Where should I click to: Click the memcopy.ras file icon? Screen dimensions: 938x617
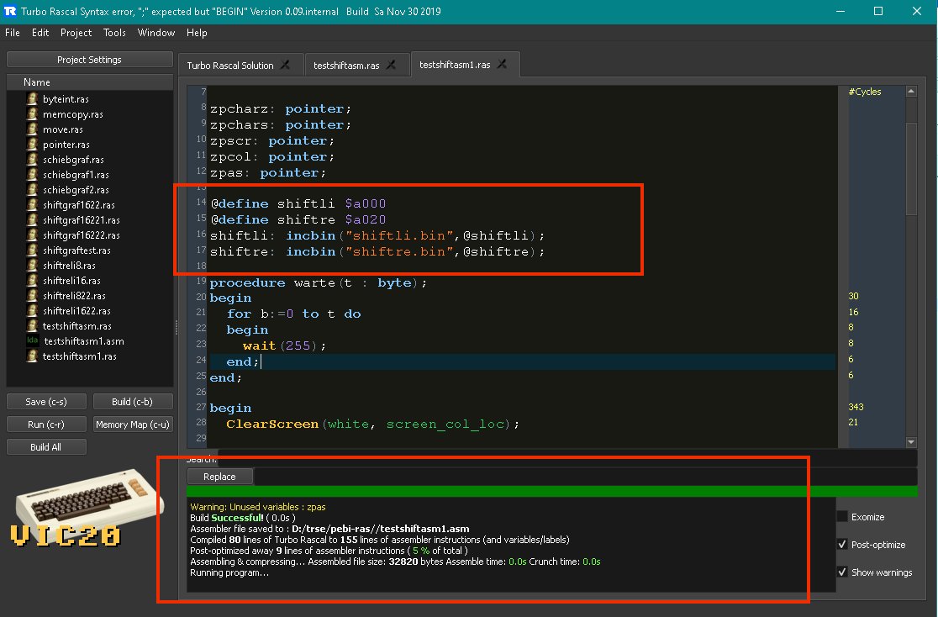[32, 113]
